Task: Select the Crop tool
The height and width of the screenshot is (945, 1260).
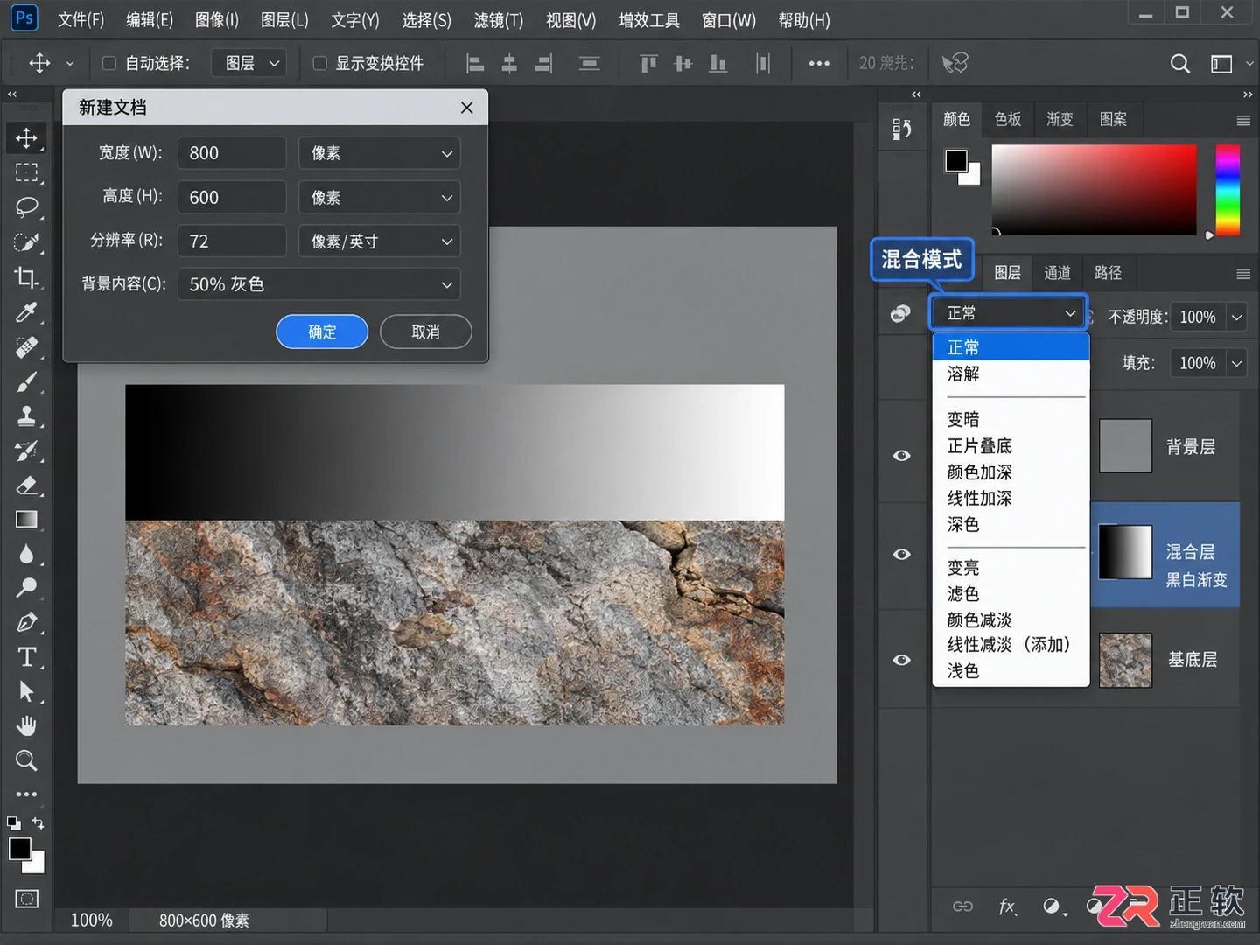Action: (26, 277)
